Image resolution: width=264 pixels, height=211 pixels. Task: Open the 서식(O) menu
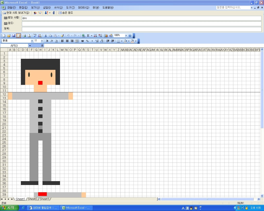(x=58, y=7)
